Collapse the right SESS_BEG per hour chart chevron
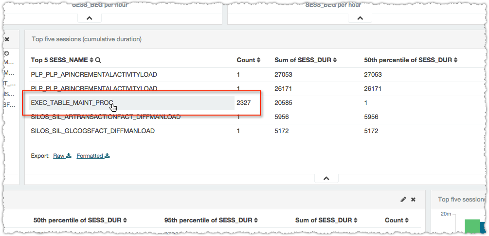489x236 pixels. point(360,18)
